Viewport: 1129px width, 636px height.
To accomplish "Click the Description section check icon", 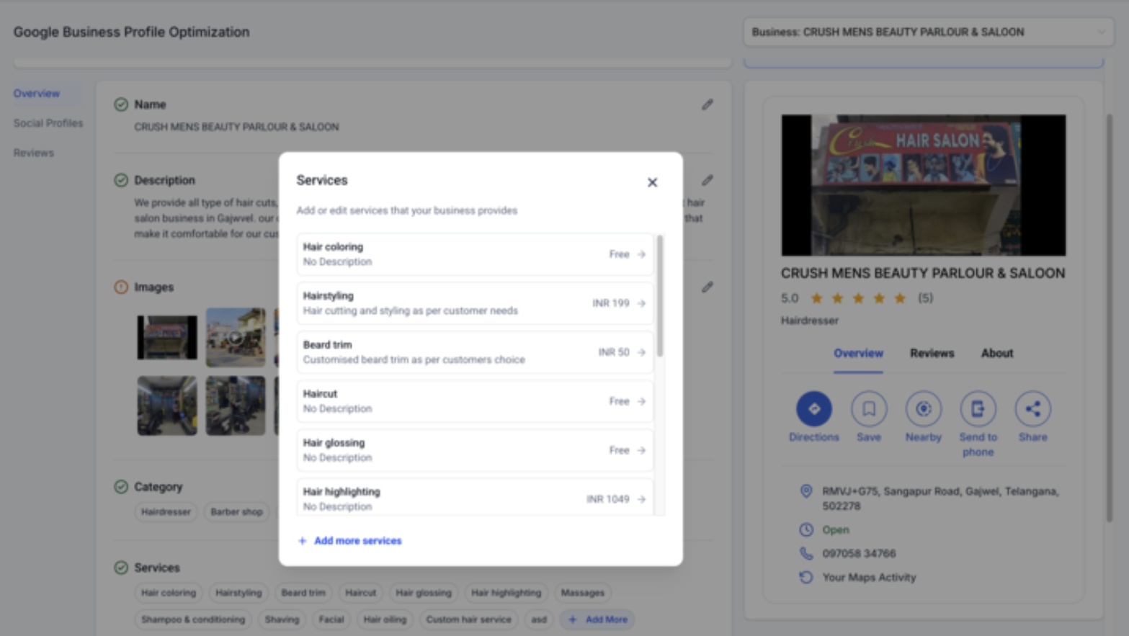I will click(x=121, y=180).
